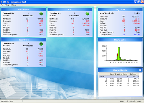The height and width of the screenshot is (103, 144).
Task: Select table 8 row with balance 517.50
Action: pyautogui.click(x=119, y=86)
